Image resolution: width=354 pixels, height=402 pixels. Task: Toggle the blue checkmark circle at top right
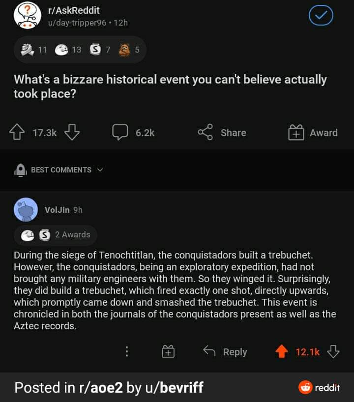(321, 16)
